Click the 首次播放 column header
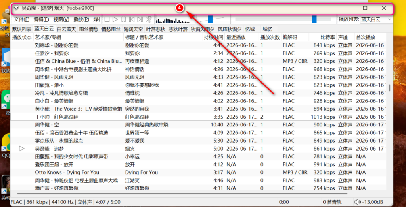This screenshot has height=207, width=406. tap(371, 37)
